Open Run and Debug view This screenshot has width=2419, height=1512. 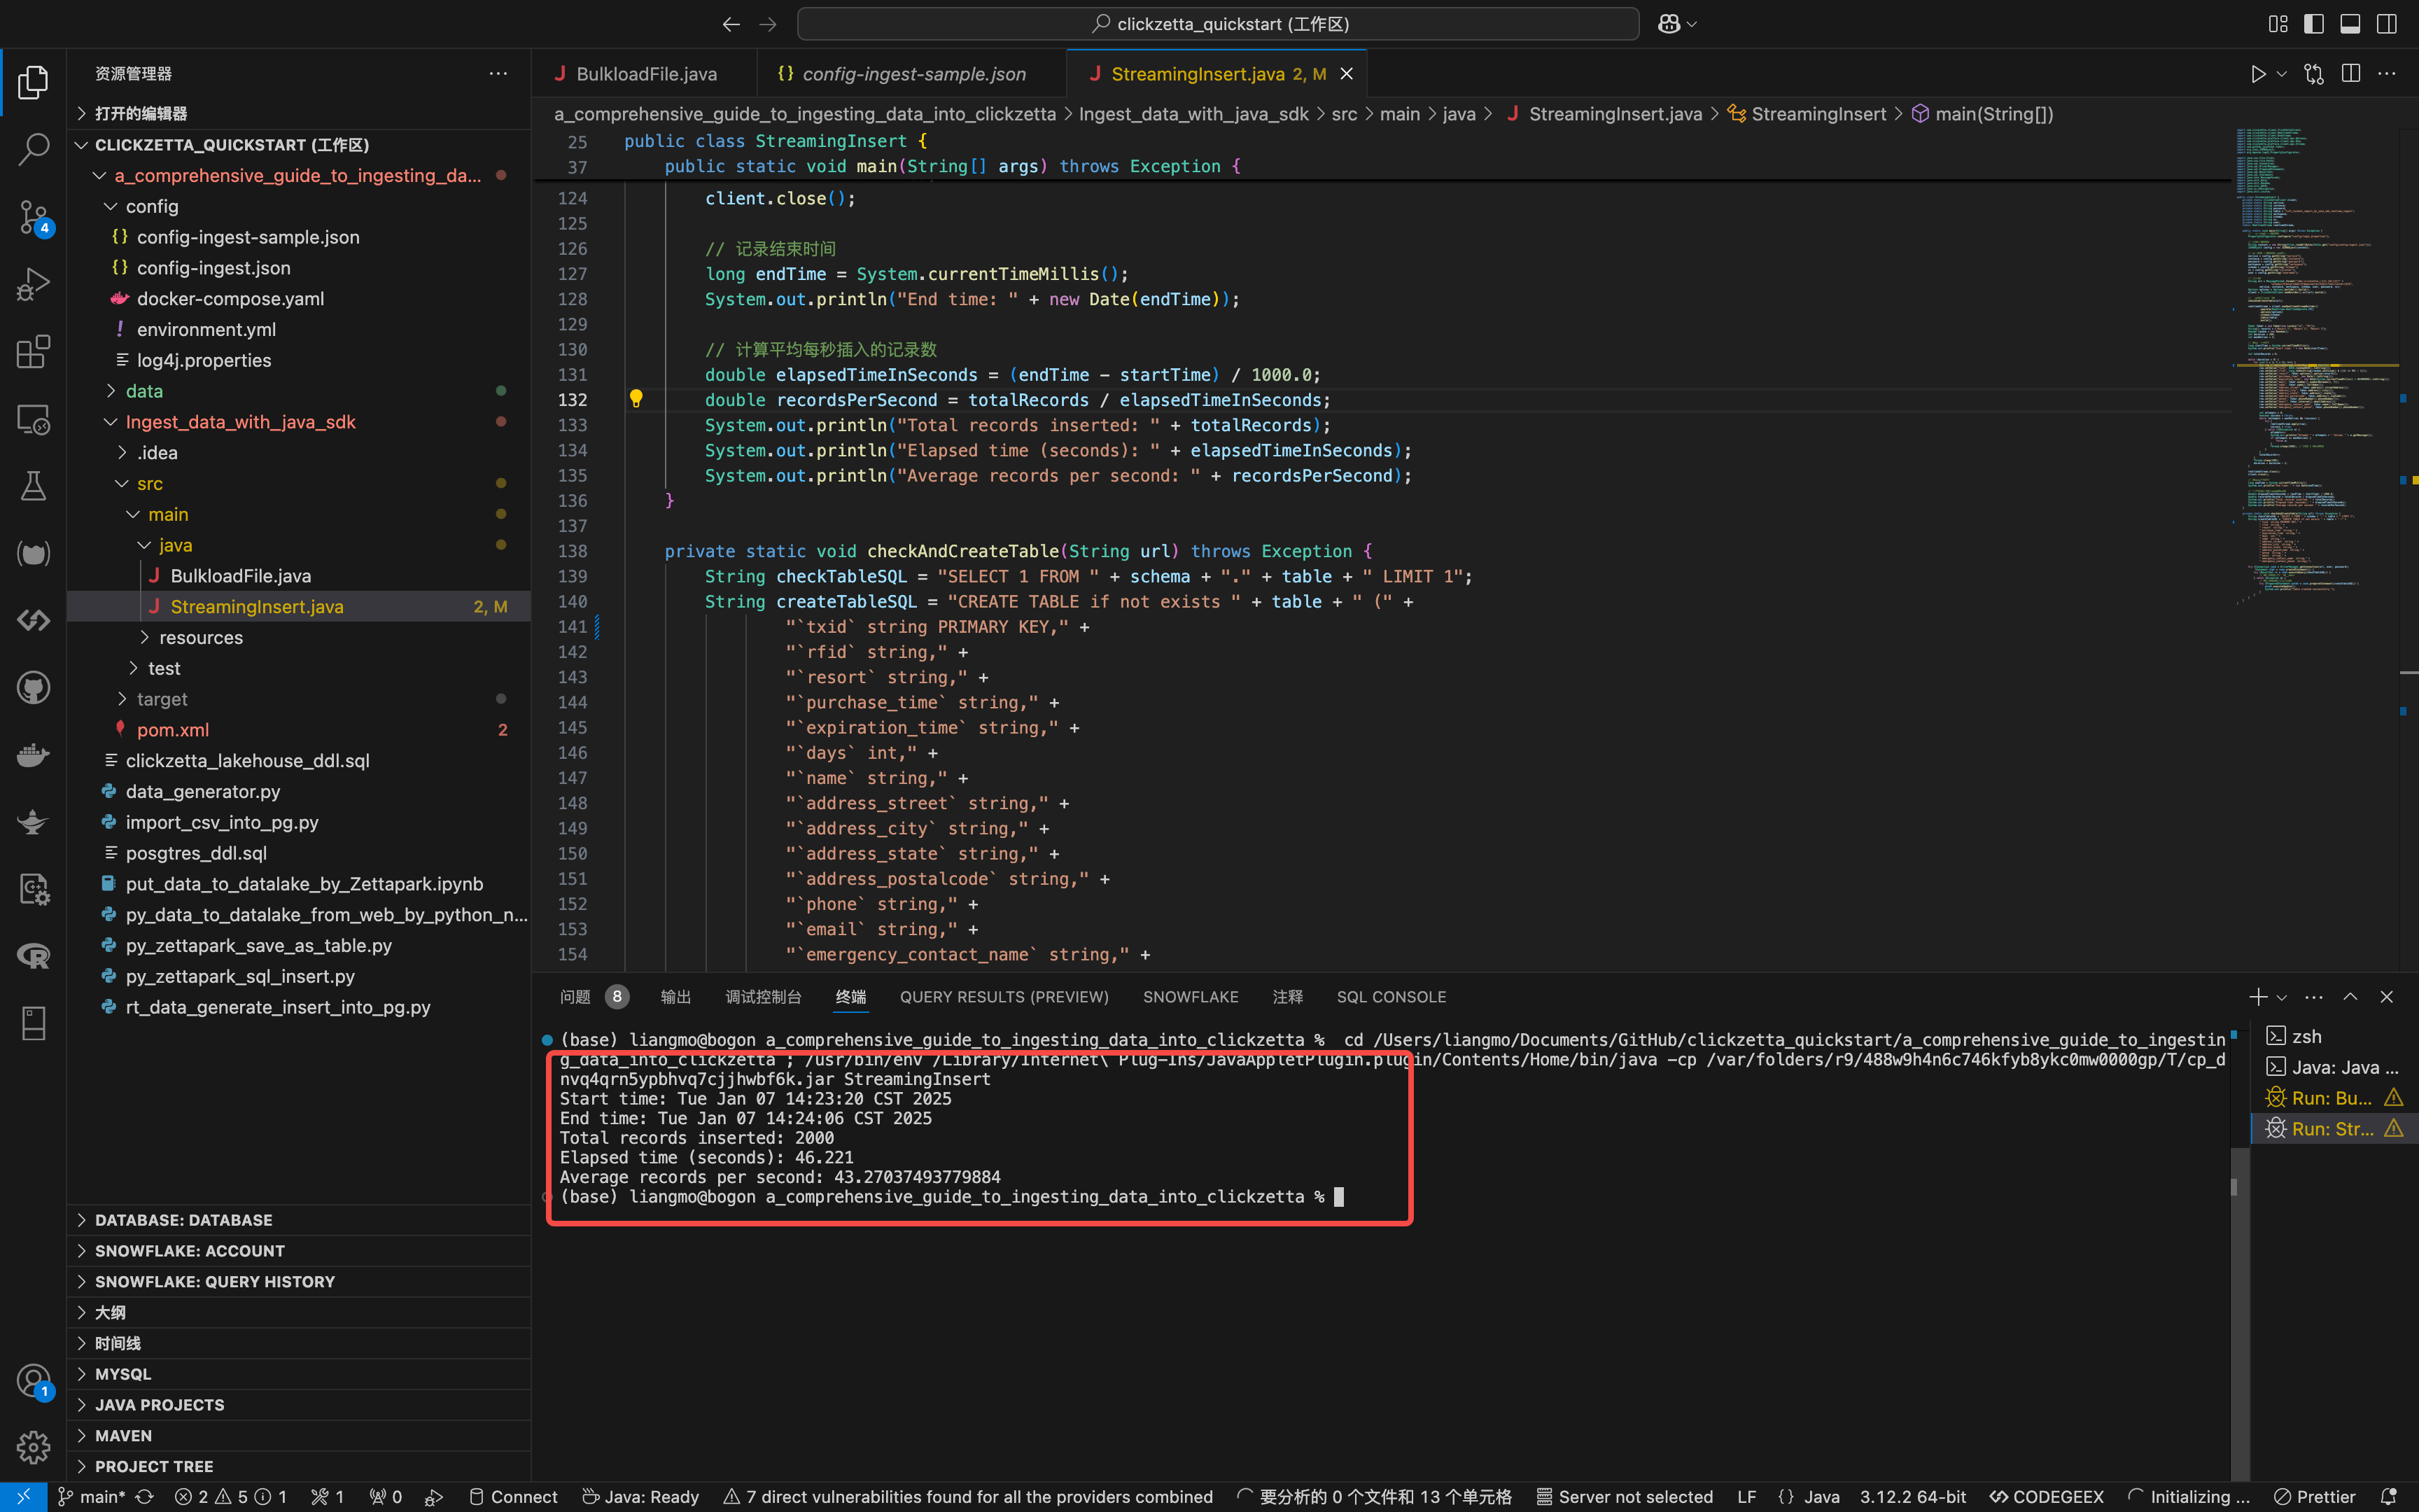point(33,284)
